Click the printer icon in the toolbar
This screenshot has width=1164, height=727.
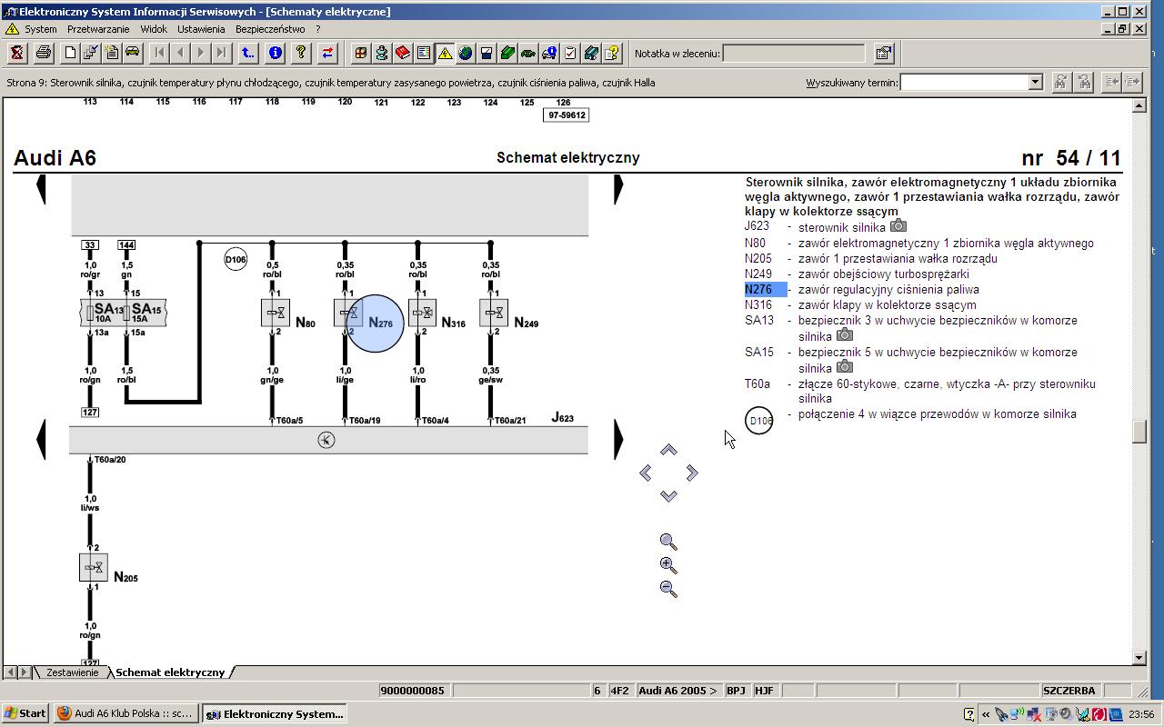tap(43, 53)
